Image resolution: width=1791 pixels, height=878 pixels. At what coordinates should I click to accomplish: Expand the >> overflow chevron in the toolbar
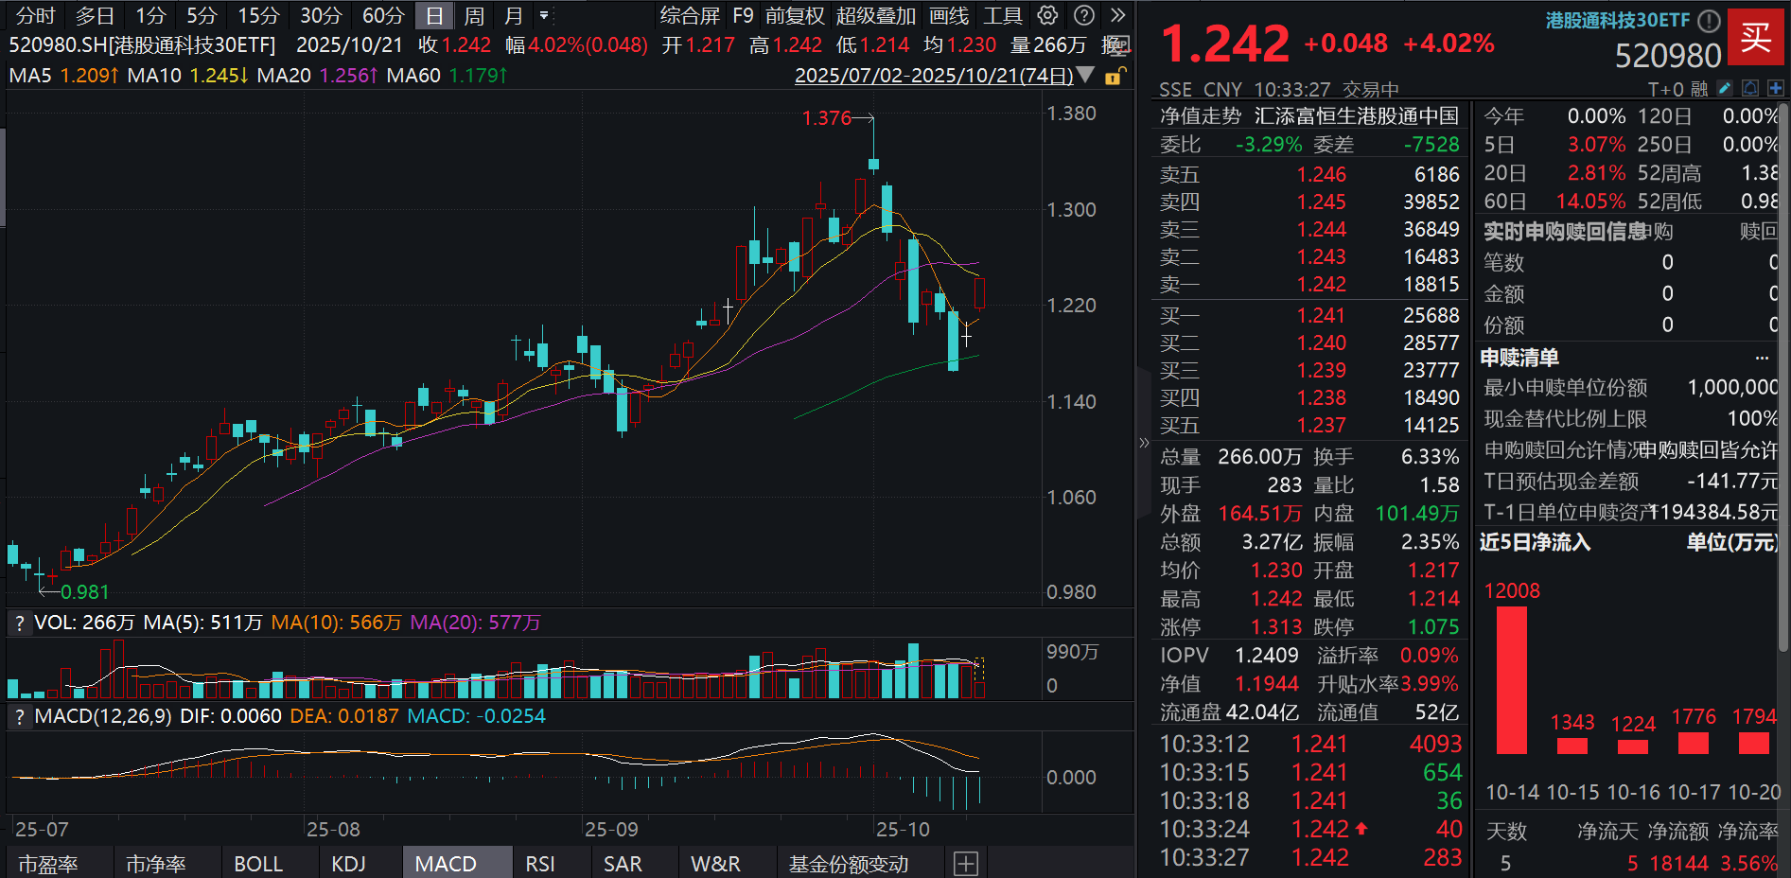1118,15
